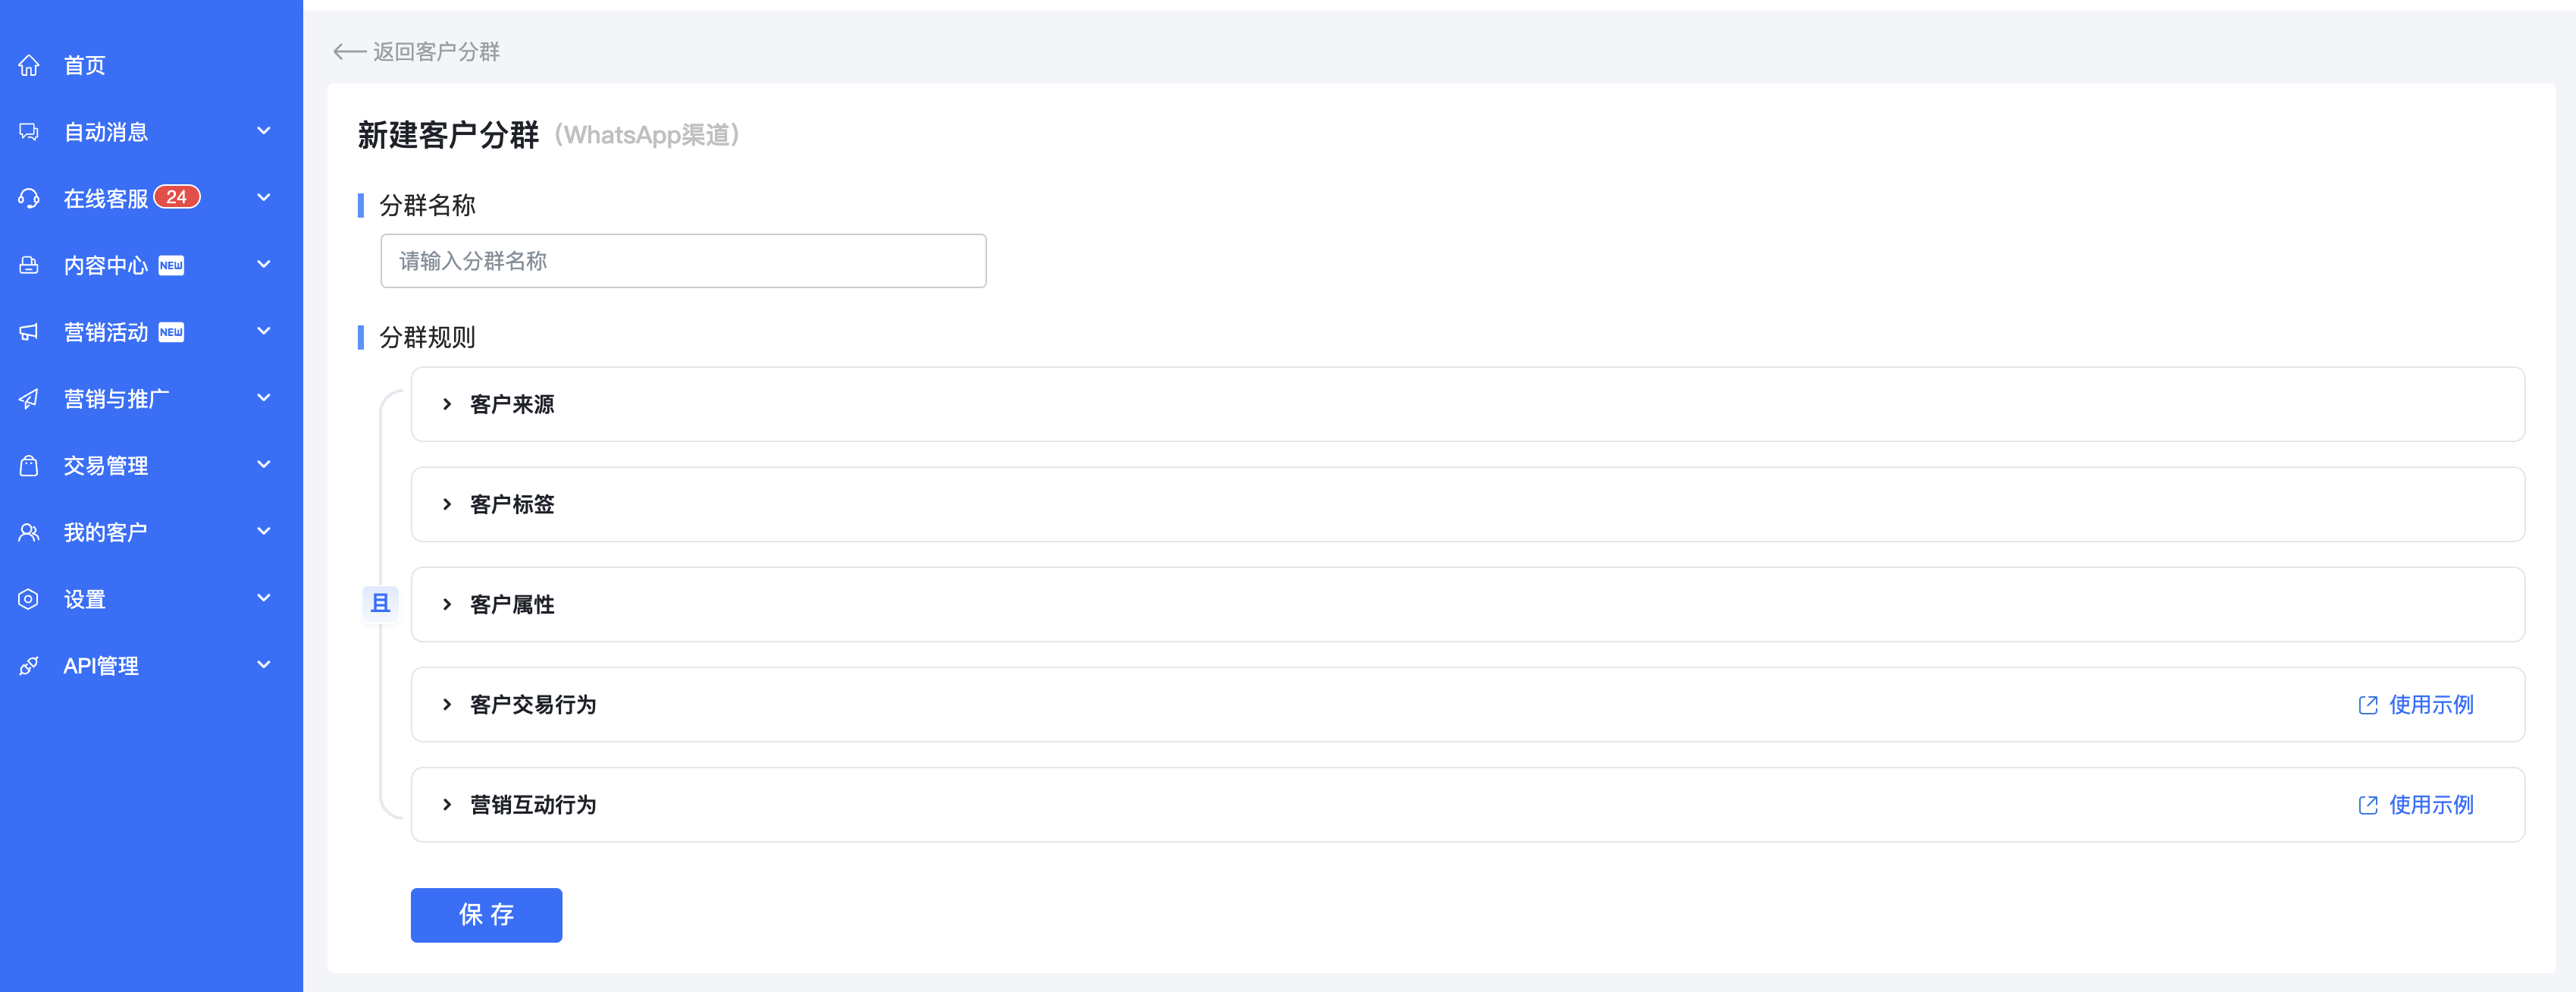Click the marketing campaign megaphone icon

[29, 332]
